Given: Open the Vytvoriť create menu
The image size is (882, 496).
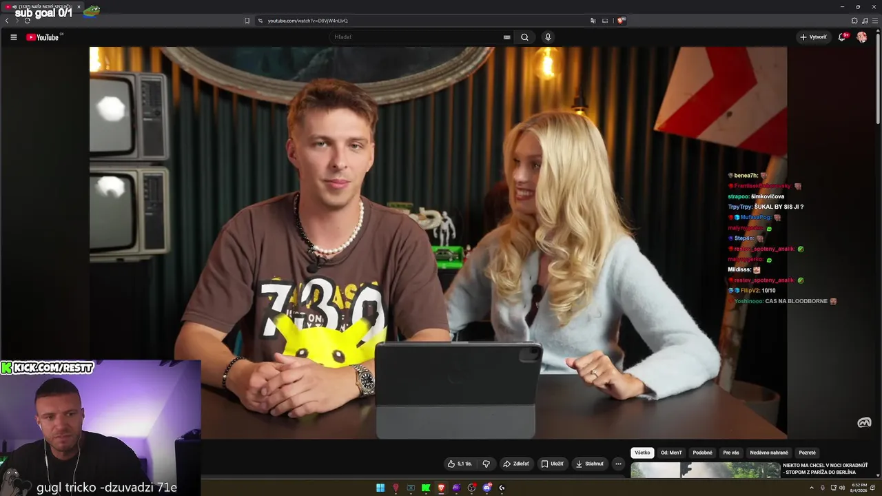Looking at the screenshot, I should click(813, 37).
